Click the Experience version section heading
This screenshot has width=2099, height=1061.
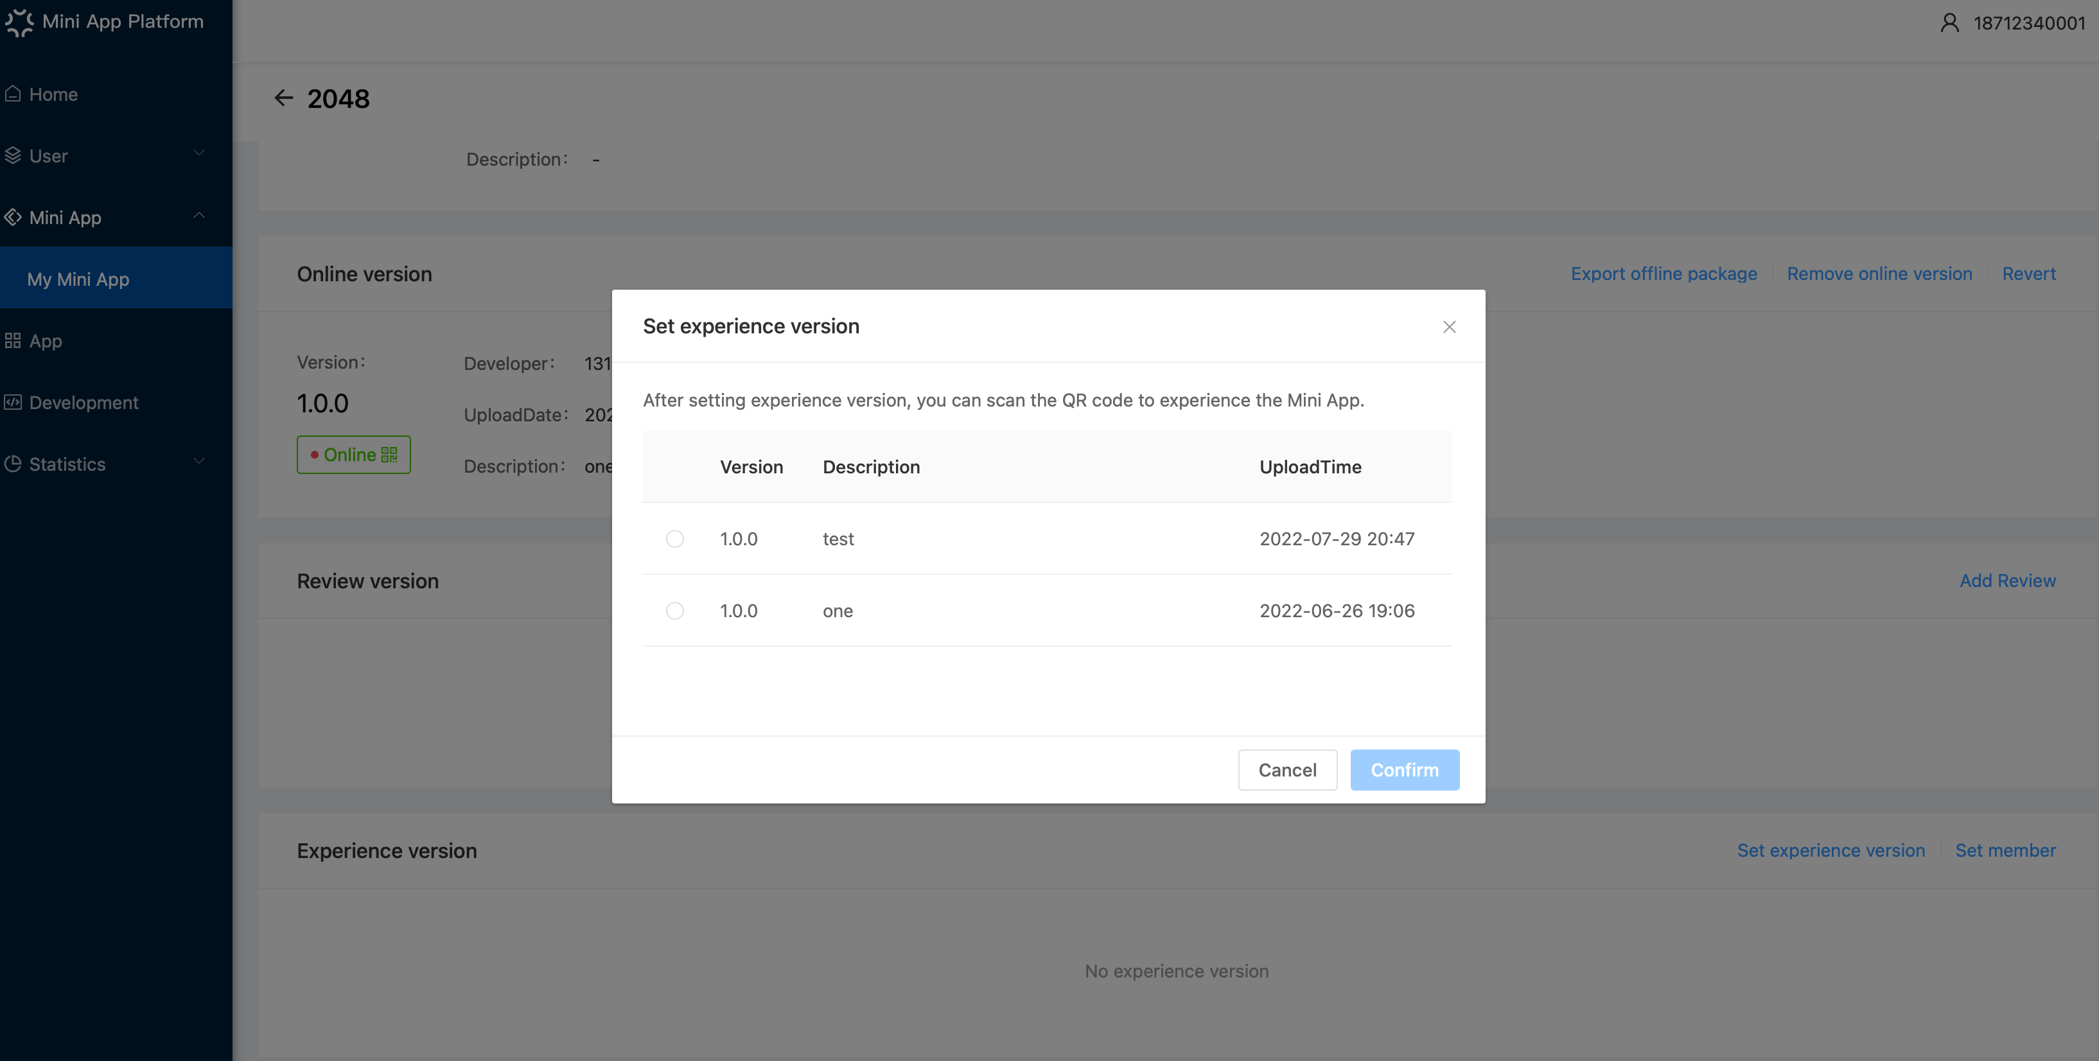[x=387, y=851]
